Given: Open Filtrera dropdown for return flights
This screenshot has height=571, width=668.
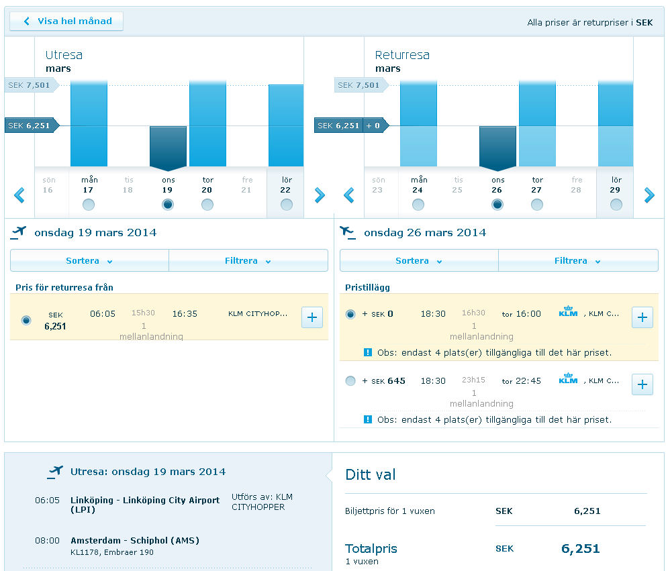Looking at the screenshot, I should pos(577,261).
